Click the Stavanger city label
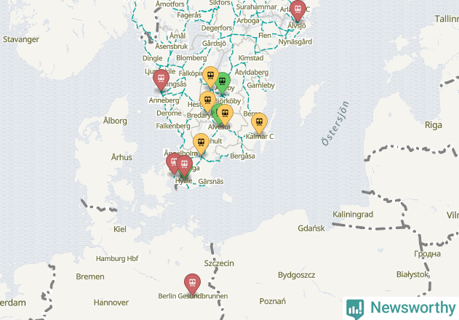 click(x=21, y=39)
